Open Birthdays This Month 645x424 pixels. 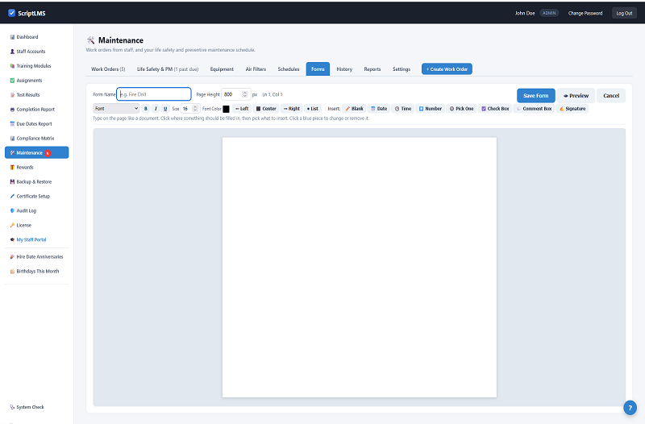[x=36, y=272]
